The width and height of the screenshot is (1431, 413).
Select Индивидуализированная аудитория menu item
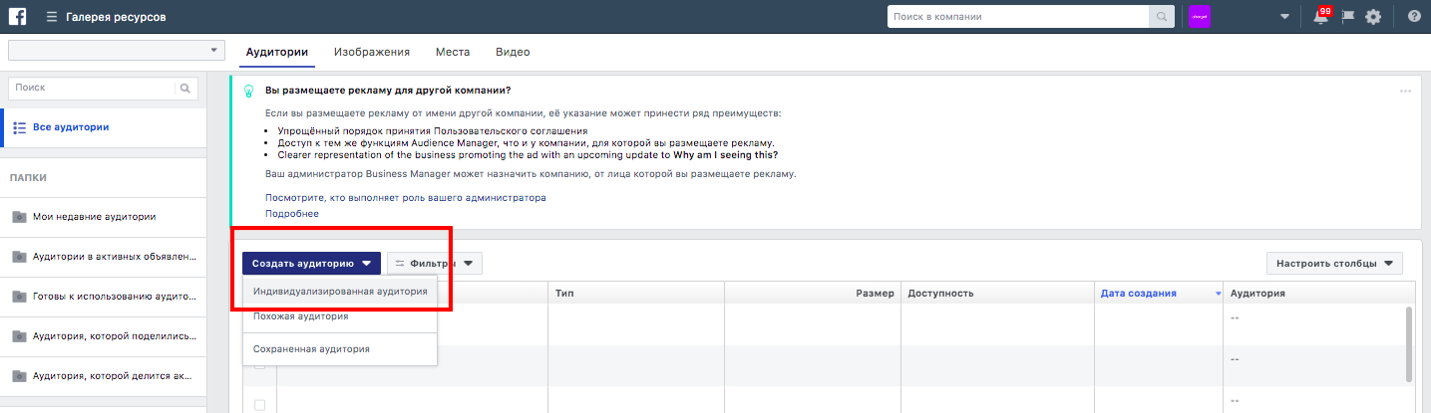340,292
